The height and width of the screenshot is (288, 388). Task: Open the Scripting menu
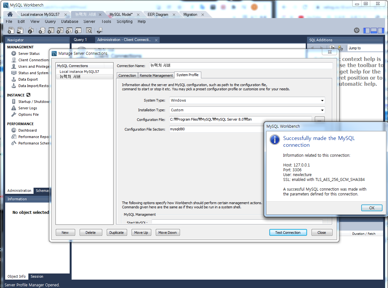point(124,22)
